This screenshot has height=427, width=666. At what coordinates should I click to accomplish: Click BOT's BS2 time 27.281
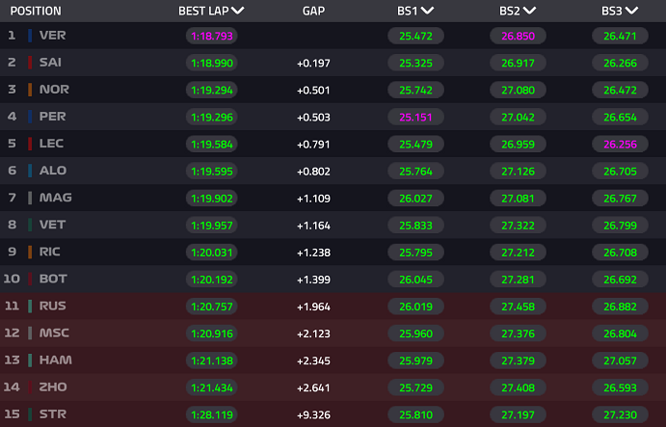pos(518,280)
